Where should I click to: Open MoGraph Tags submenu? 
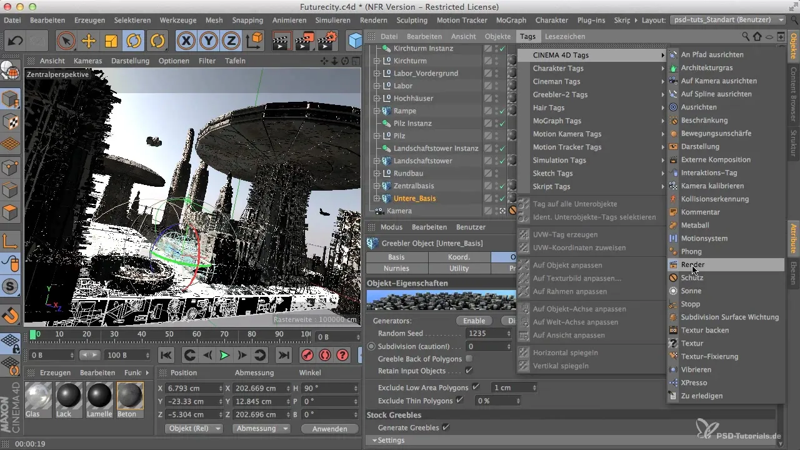pos(592,121)
